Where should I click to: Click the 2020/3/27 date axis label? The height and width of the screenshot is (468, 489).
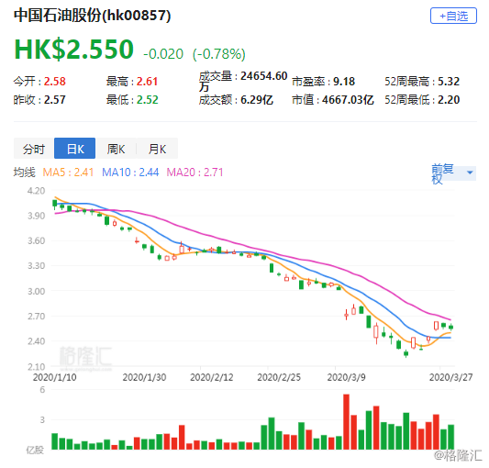click(451, 377)
